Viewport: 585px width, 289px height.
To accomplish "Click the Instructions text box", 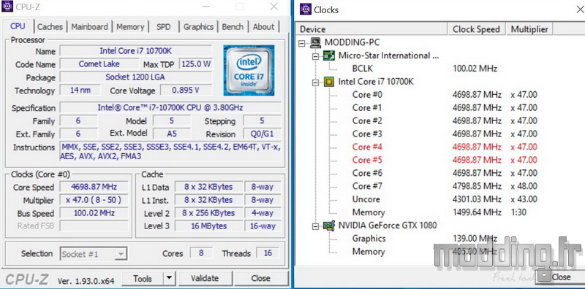I will point(170,152).
